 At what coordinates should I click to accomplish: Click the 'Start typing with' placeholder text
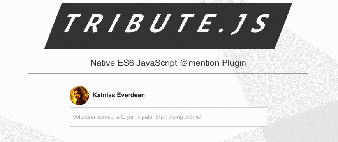coord(174,117)
